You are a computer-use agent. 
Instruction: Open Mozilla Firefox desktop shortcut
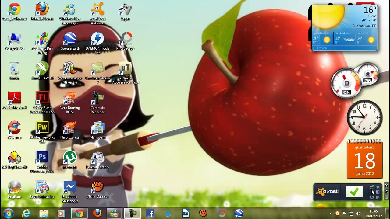tap(42, 12)
